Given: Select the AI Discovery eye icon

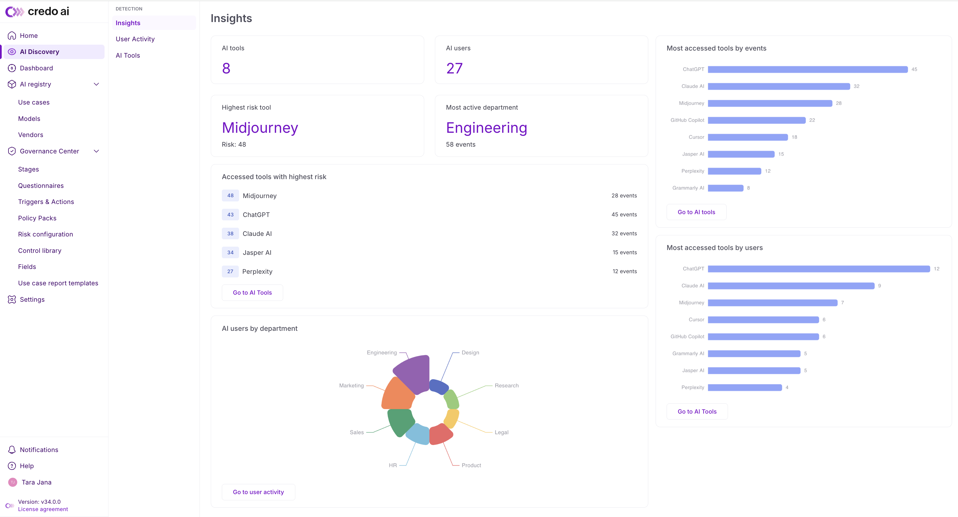Looking at the screenshot, I should pyautogui.click(x=12, y=52).
